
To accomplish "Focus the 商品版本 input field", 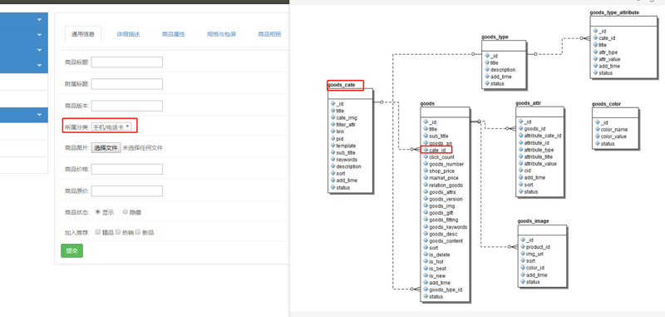I will click(x=127, y=106).
